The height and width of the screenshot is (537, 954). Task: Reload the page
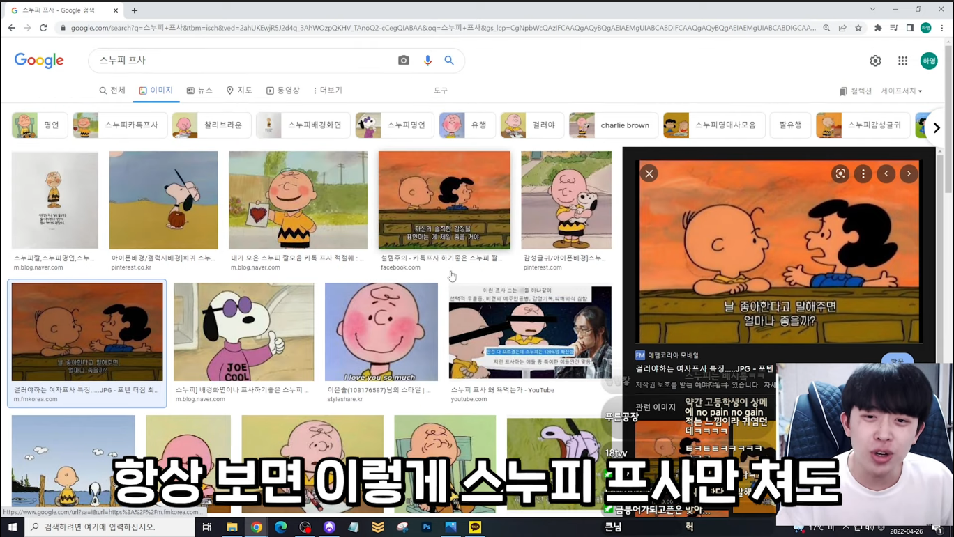(x=43, y=28)
